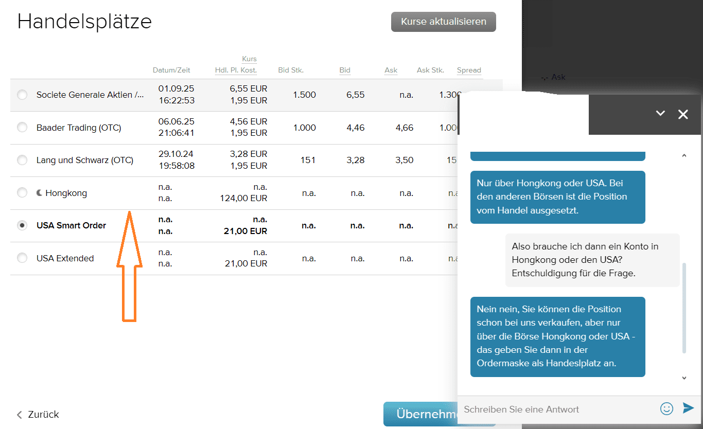Click the chat message starting Nur über Hongkong

pyautogui.click(x=558, y=197)
